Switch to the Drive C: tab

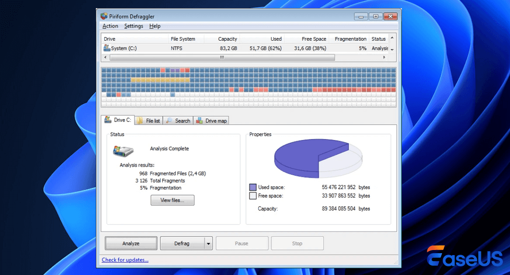point(118,120)
